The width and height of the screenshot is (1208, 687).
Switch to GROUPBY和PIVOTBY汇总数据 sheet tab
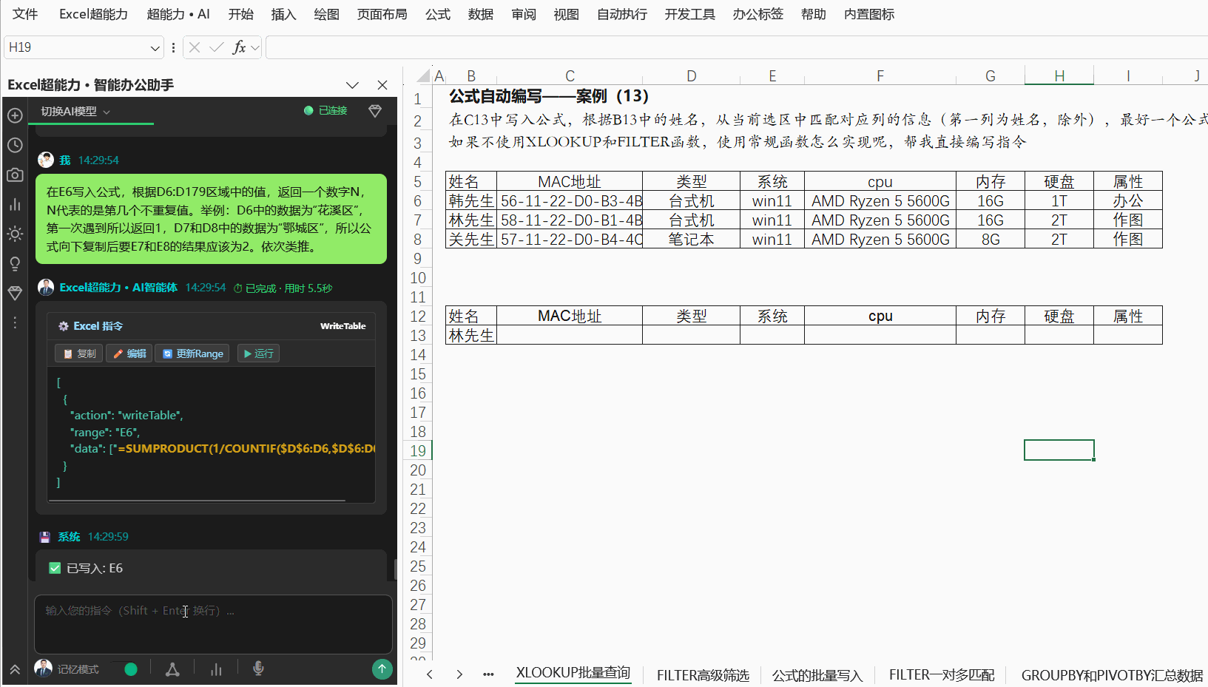tap(1112, 675)
